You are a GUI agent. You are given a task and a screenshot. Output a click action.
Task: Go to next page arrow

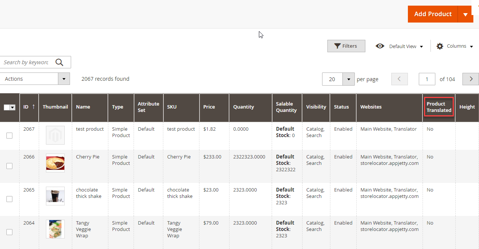click(x=470, y=79)
